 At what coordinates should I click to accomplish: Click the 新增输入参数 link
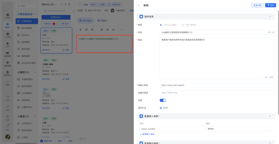point(147,134)
